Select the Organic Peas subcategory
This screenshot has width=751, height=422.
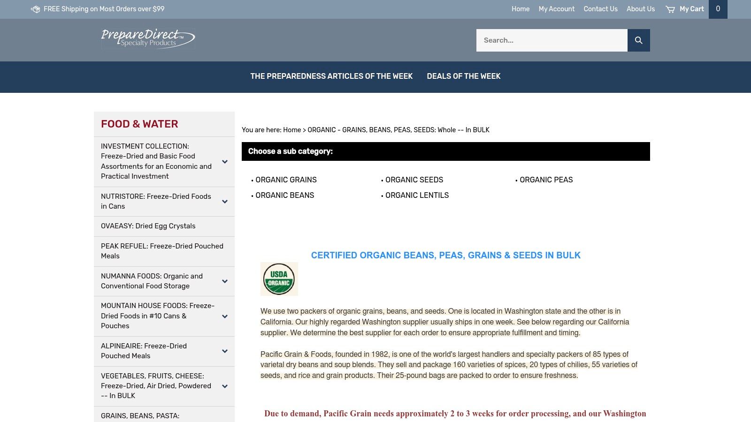click(x=546, y=180)
